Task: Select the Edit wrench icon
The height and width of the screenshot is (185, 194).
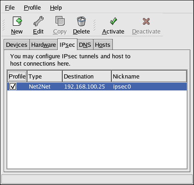Action: point(39,21)
